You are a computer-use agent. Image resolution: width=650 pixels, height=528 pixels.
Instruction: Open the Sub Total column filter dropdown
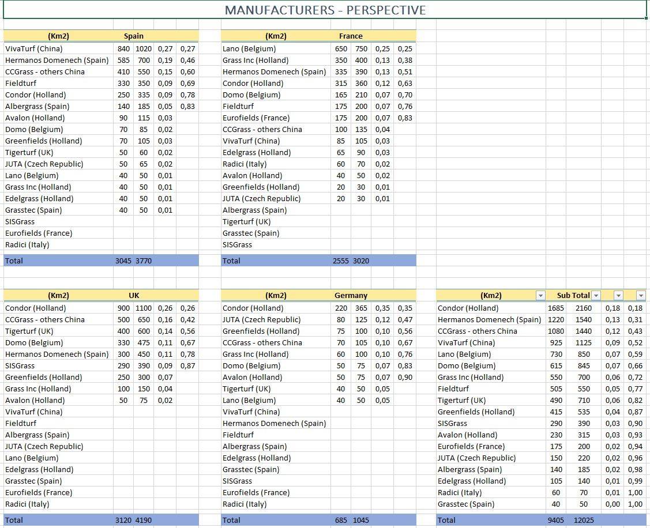point(596,296)
